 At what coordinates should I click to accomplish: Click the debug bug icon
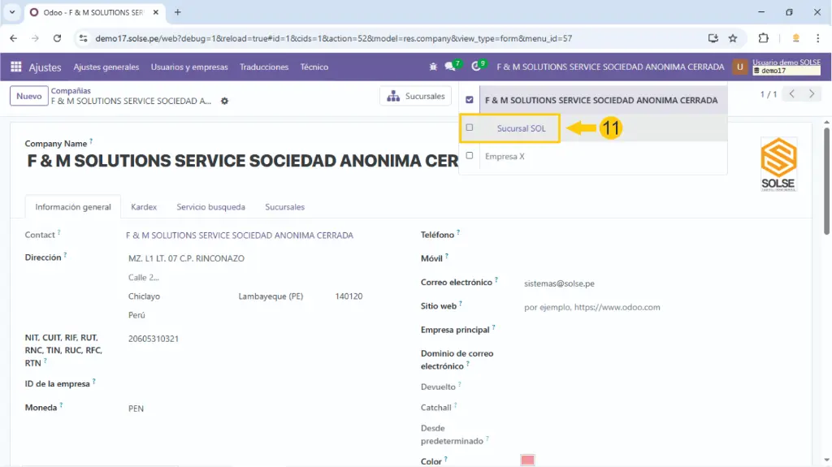tap(433, 67)
